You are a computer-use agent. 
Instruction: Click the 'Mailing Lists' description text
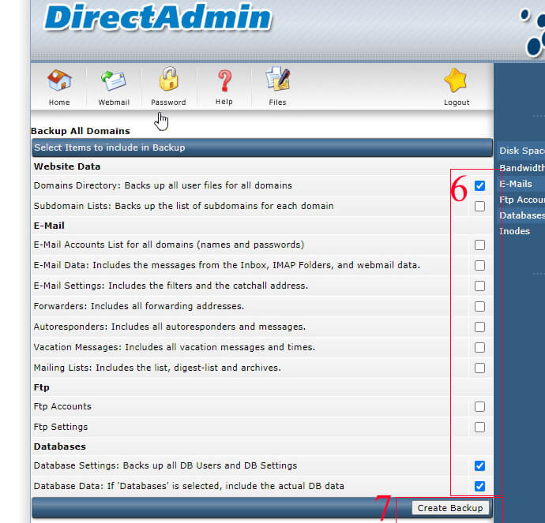157,368
